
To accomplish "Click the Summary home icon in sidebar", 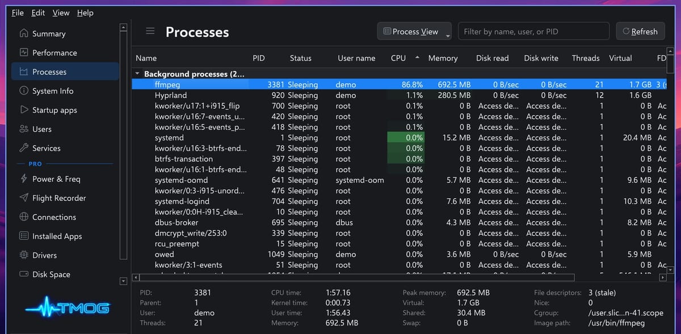I will pyautogui.click(x=24, y=33).
